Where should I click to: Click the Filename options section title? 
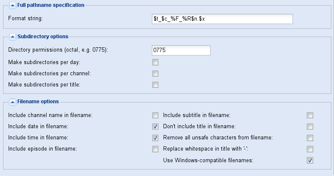click(x=38, y=102)
